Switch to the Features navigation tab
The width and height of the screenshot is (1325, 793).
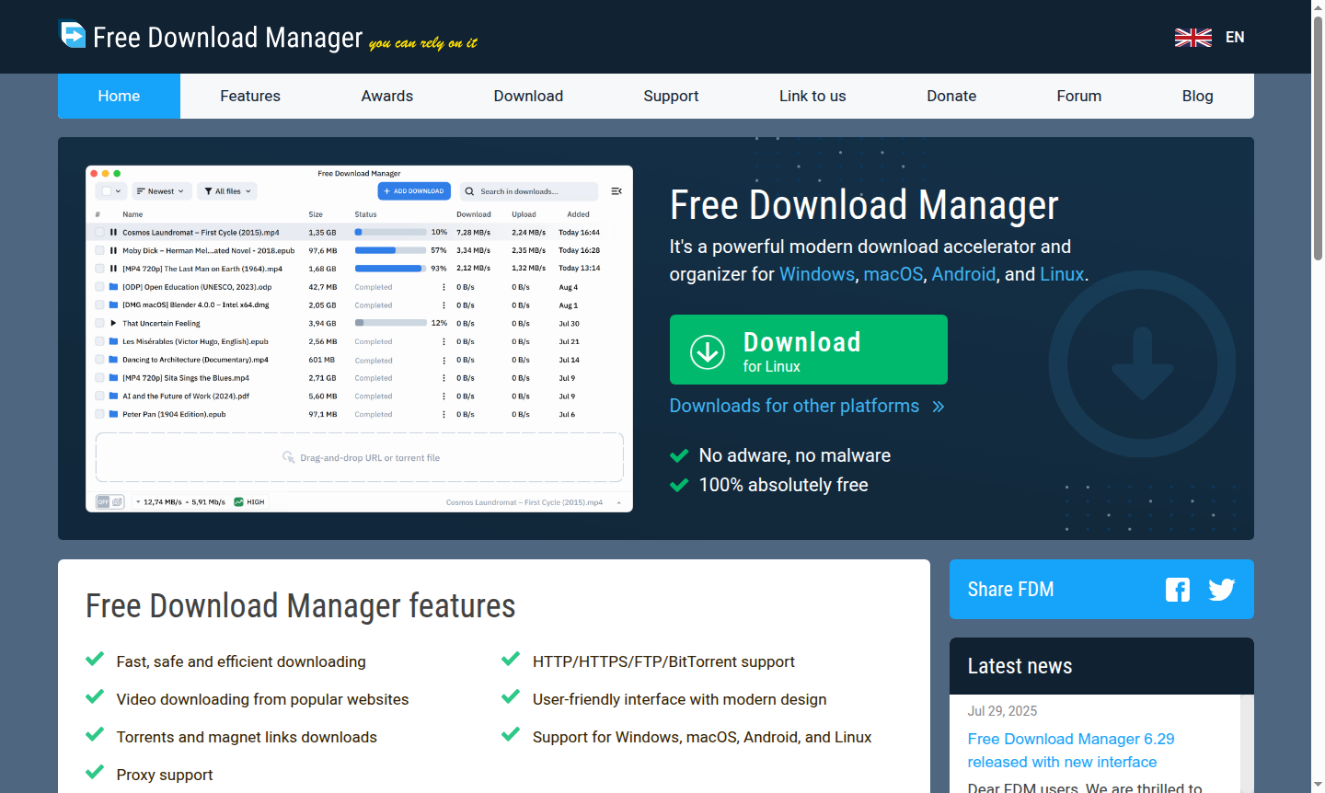[x=249, y=96]
